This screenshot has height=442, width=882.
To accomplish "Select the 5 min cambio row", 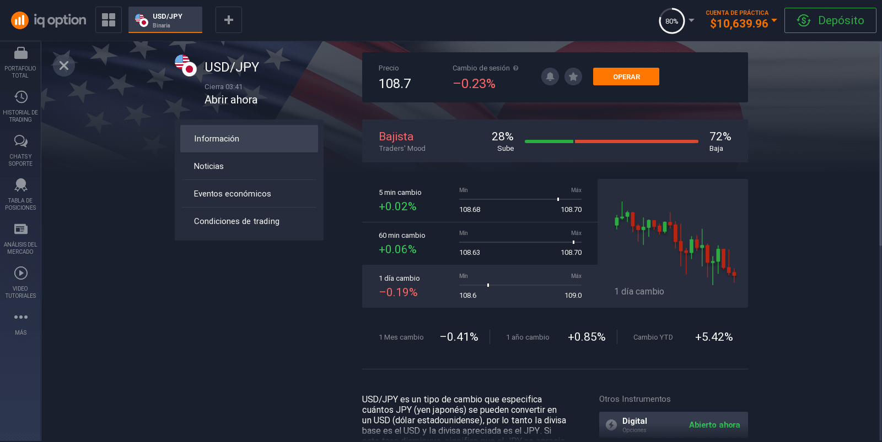I will 480,200.
